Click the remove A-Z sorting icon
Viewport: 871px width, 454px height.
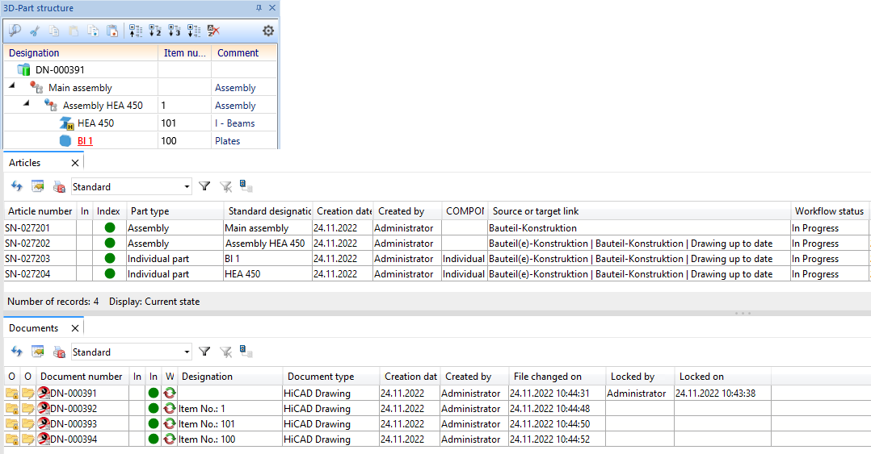click(x=213, y=31)
